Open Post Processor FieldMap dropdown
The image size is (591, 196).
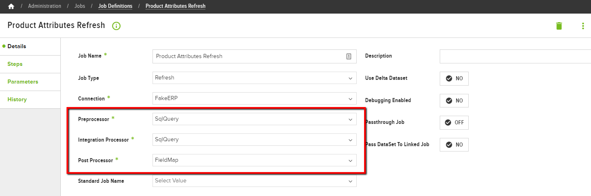click(x=255, y=160)
